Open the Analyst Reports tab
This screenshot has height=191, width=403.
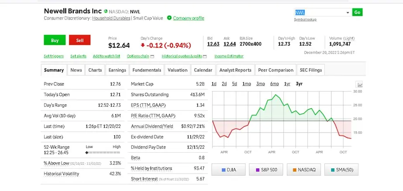tap(235, 70)
